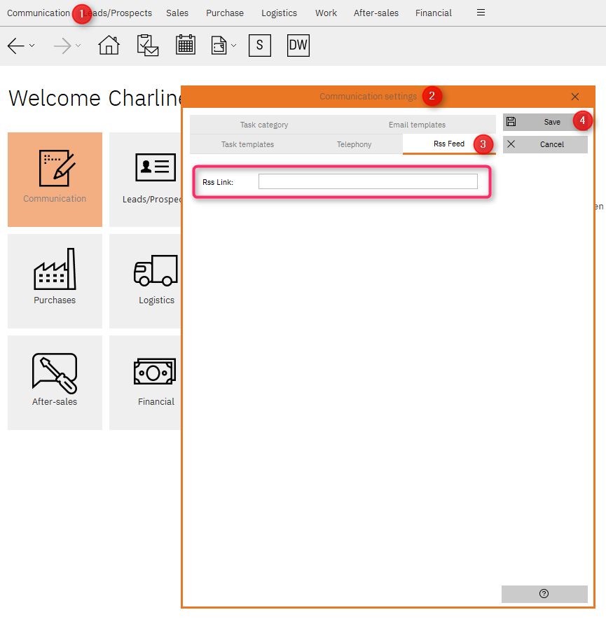
Task: Open the Logistics truck tile
Action: click(x=145, y=281)
